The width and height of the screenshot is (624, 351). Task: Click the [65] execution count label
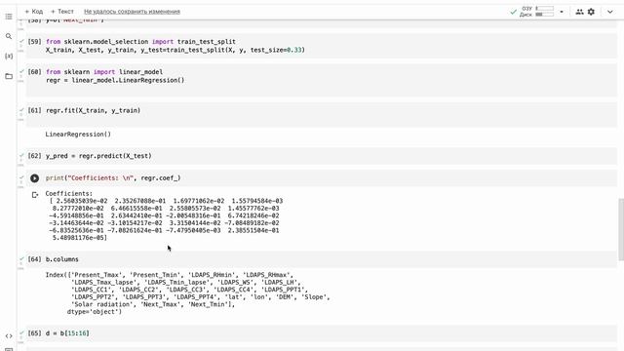tap(34, 333)
